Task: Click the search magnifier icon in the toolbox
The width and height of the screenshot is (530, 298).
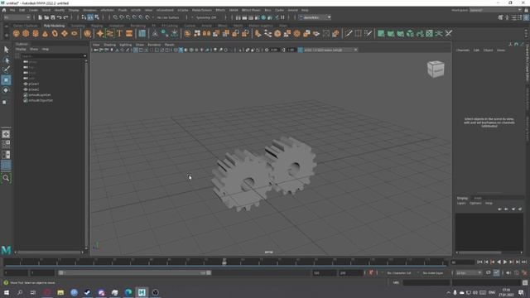Action: 6,178
